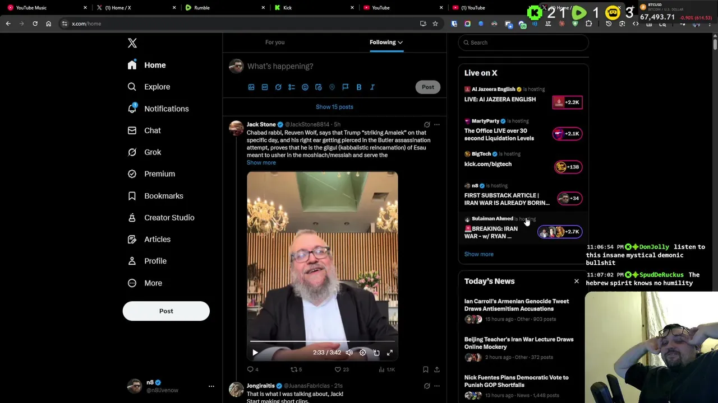Click the large sidebar Post button
This screenshot has height=403, width=718.
coord(166,311)
